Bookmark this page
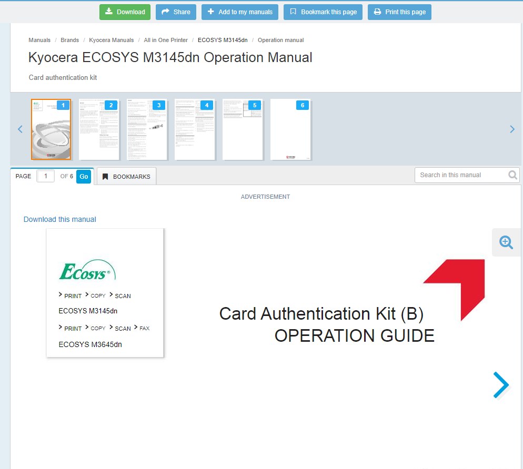This screenshot has height=469, width=523. (x=323, y=12)
